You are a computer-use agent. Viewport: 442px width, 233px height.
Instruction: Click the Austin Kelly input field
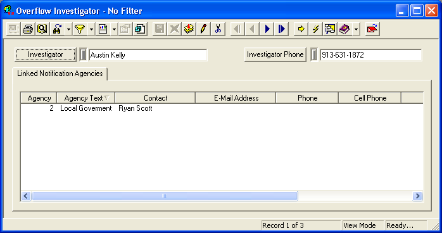pos(148,55)
